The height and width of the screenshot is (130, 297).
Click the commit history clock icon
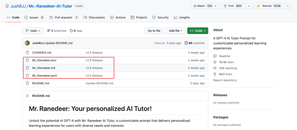[x=186, y=43]
